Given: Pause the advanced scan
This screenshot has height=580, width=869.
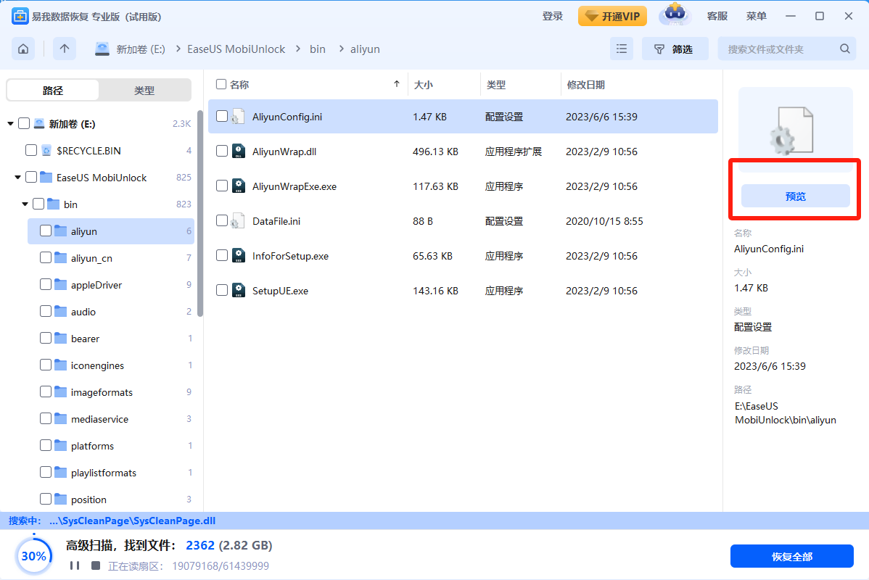Looking at the screenshot, I should coord(75,565).
